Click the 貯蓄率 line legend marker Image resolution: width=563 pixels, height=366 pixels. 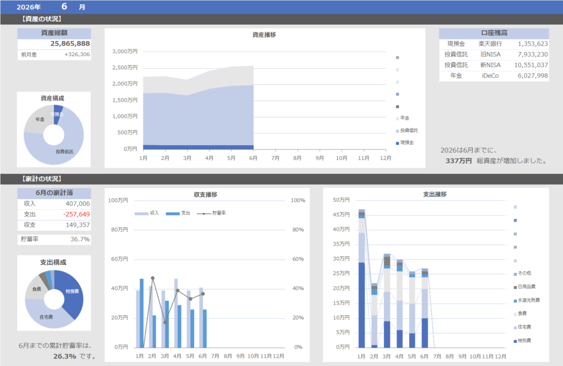(x=204, y=213)
